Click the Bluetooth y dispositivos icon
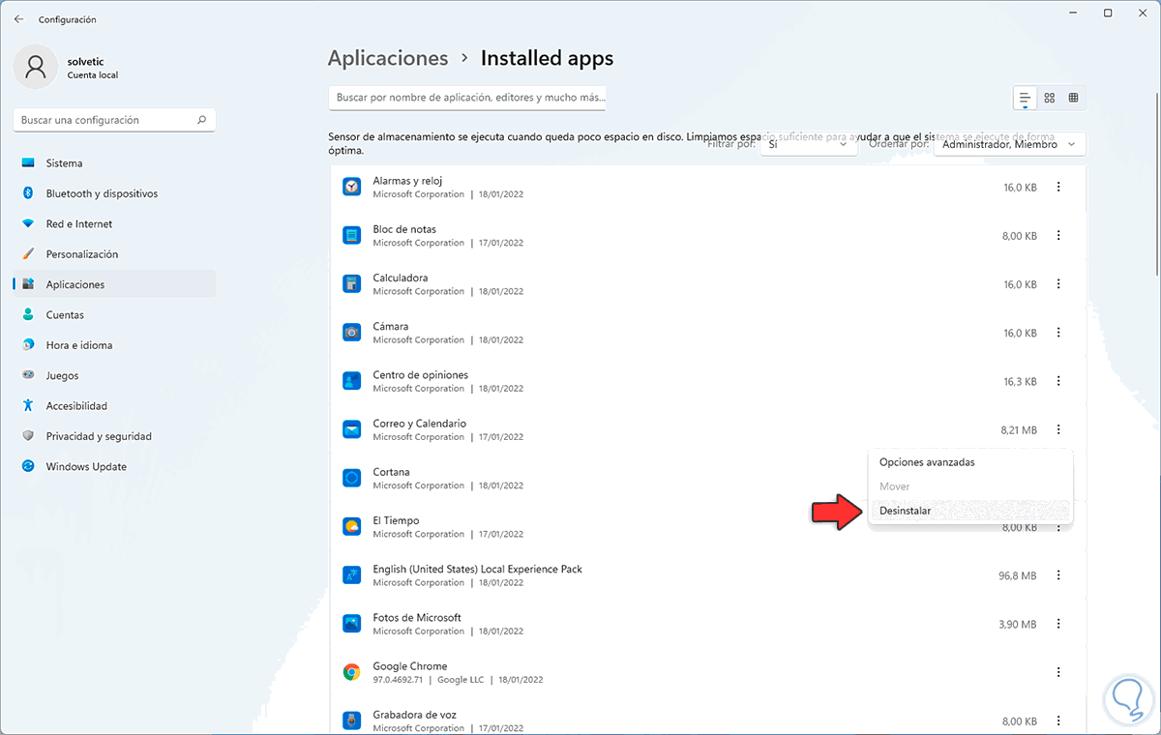 [28, 193]
